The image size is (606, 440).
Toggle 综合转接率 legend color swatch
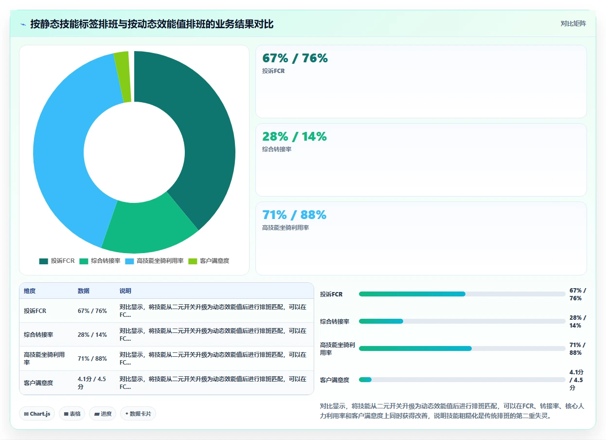click(x=84, y=261)
